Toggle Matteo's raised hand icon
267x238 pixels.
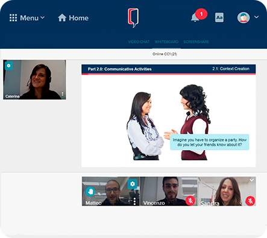[90, 192]
